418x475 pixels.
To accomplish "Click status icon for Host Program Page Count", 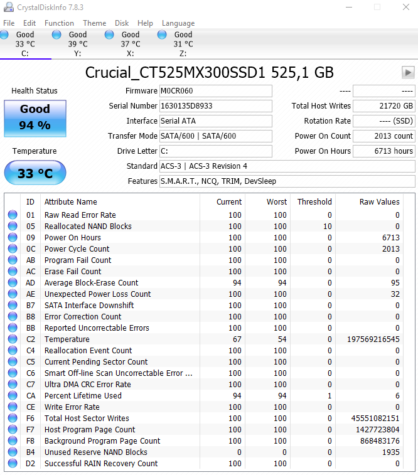I will coord(13,430).
